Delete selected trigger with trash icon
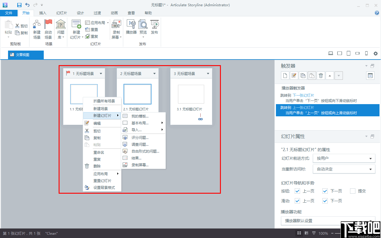Screen dimensions: 381x238 321,75
